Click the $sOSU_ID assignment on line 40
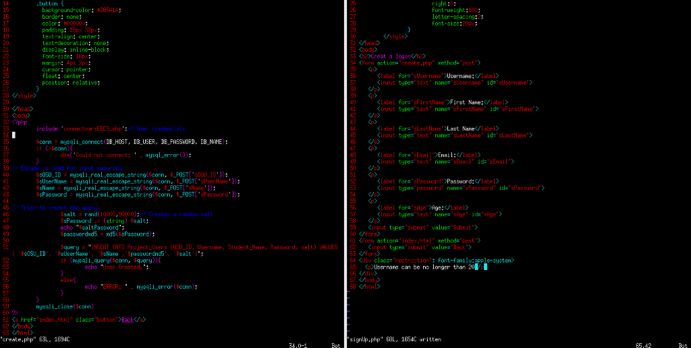This screenshot has width=691, height=348. click(x=132, y=175)
